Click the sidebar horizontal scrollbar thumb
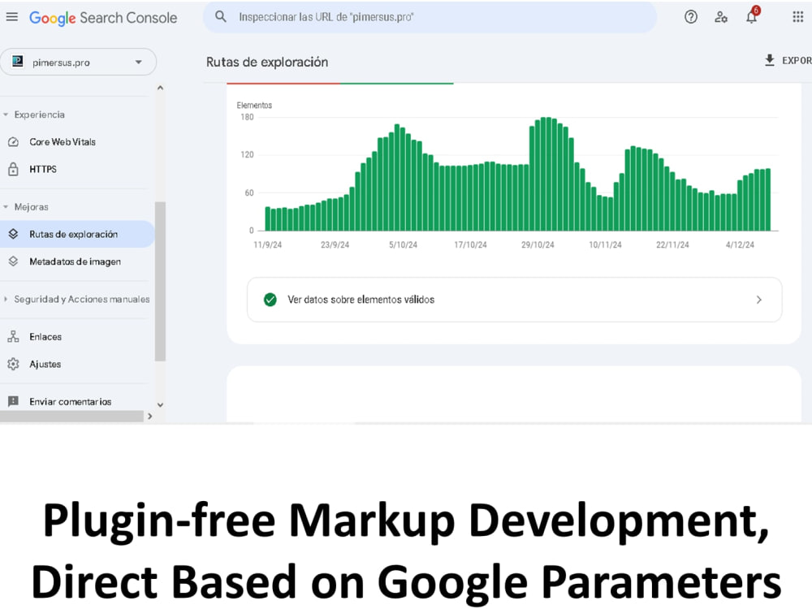Viewport: 812px width, 609px height. tap(71, 416)
